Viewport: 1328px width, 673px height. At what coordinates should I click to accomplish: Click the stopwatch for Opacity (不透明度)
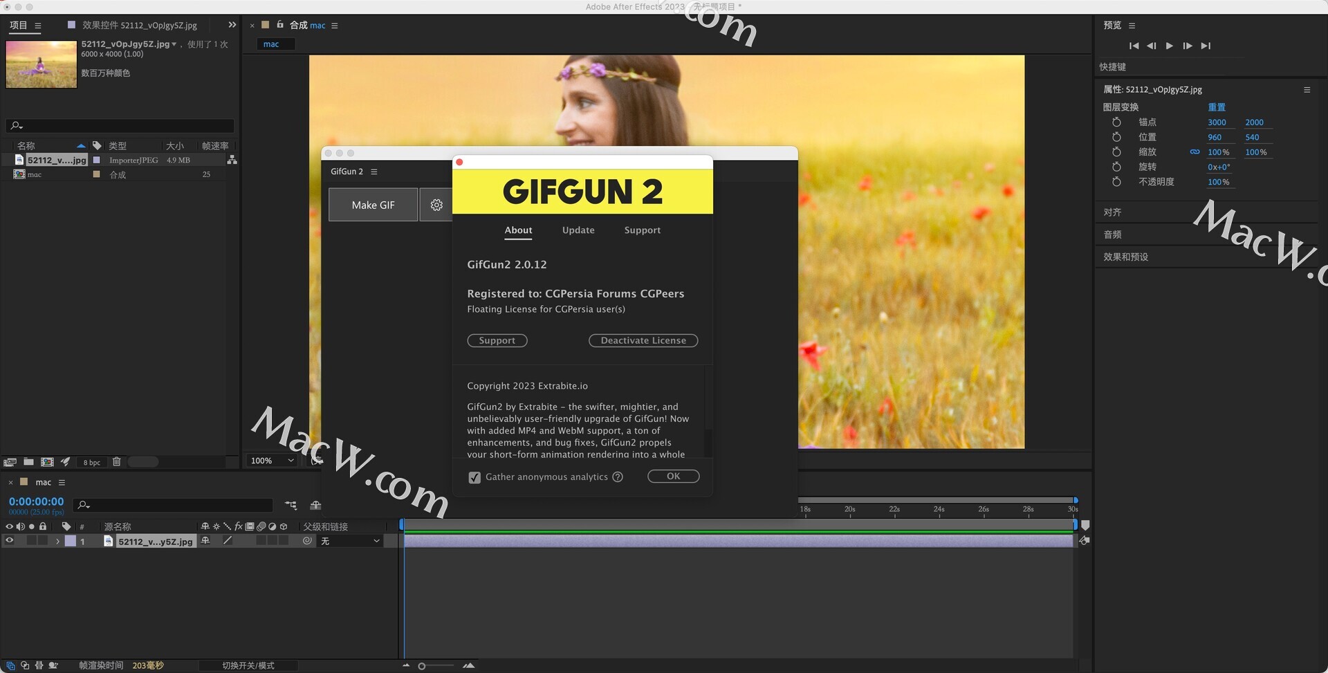point(1116,182)
